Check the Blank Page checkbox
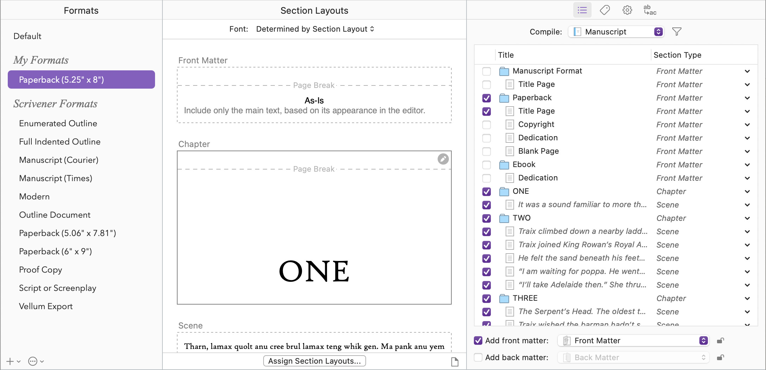The image size is (766, 370). coord(487,151)
